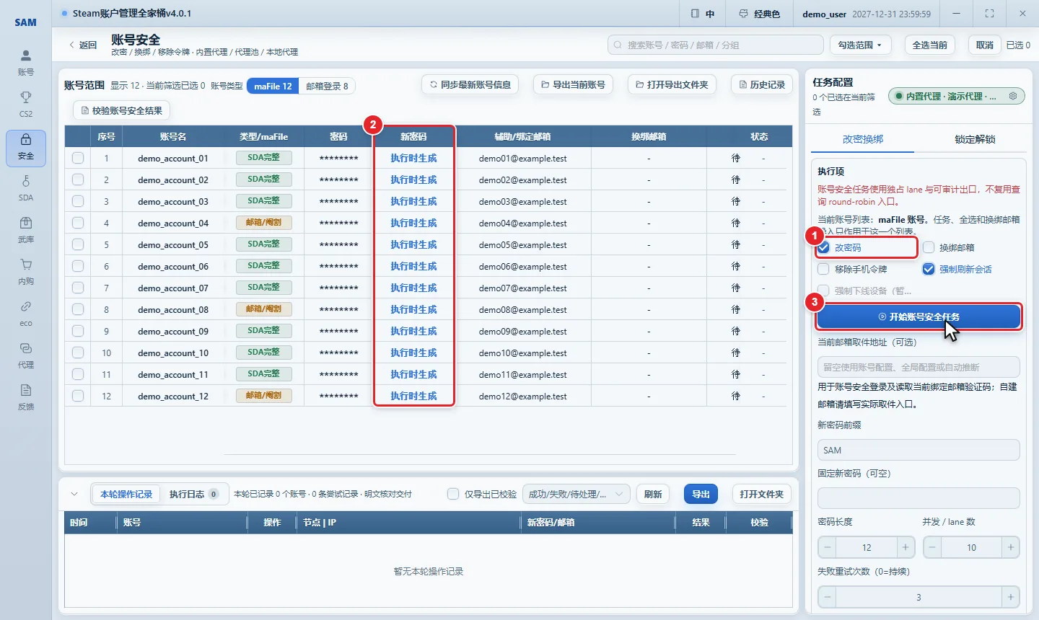Increase the 失败重试次数 value

point(1011,597)
